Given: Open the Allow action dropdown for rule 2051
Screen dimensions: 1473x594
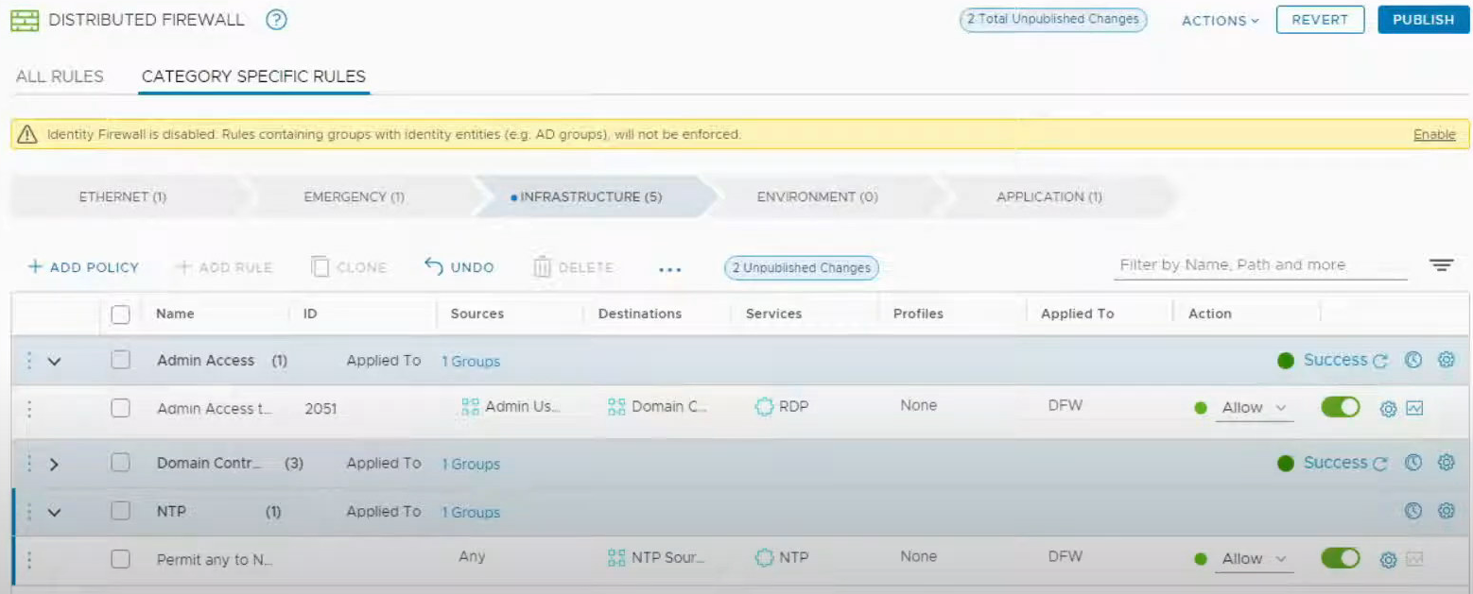Looking at the screenshot, I should tap(1254, 408).
